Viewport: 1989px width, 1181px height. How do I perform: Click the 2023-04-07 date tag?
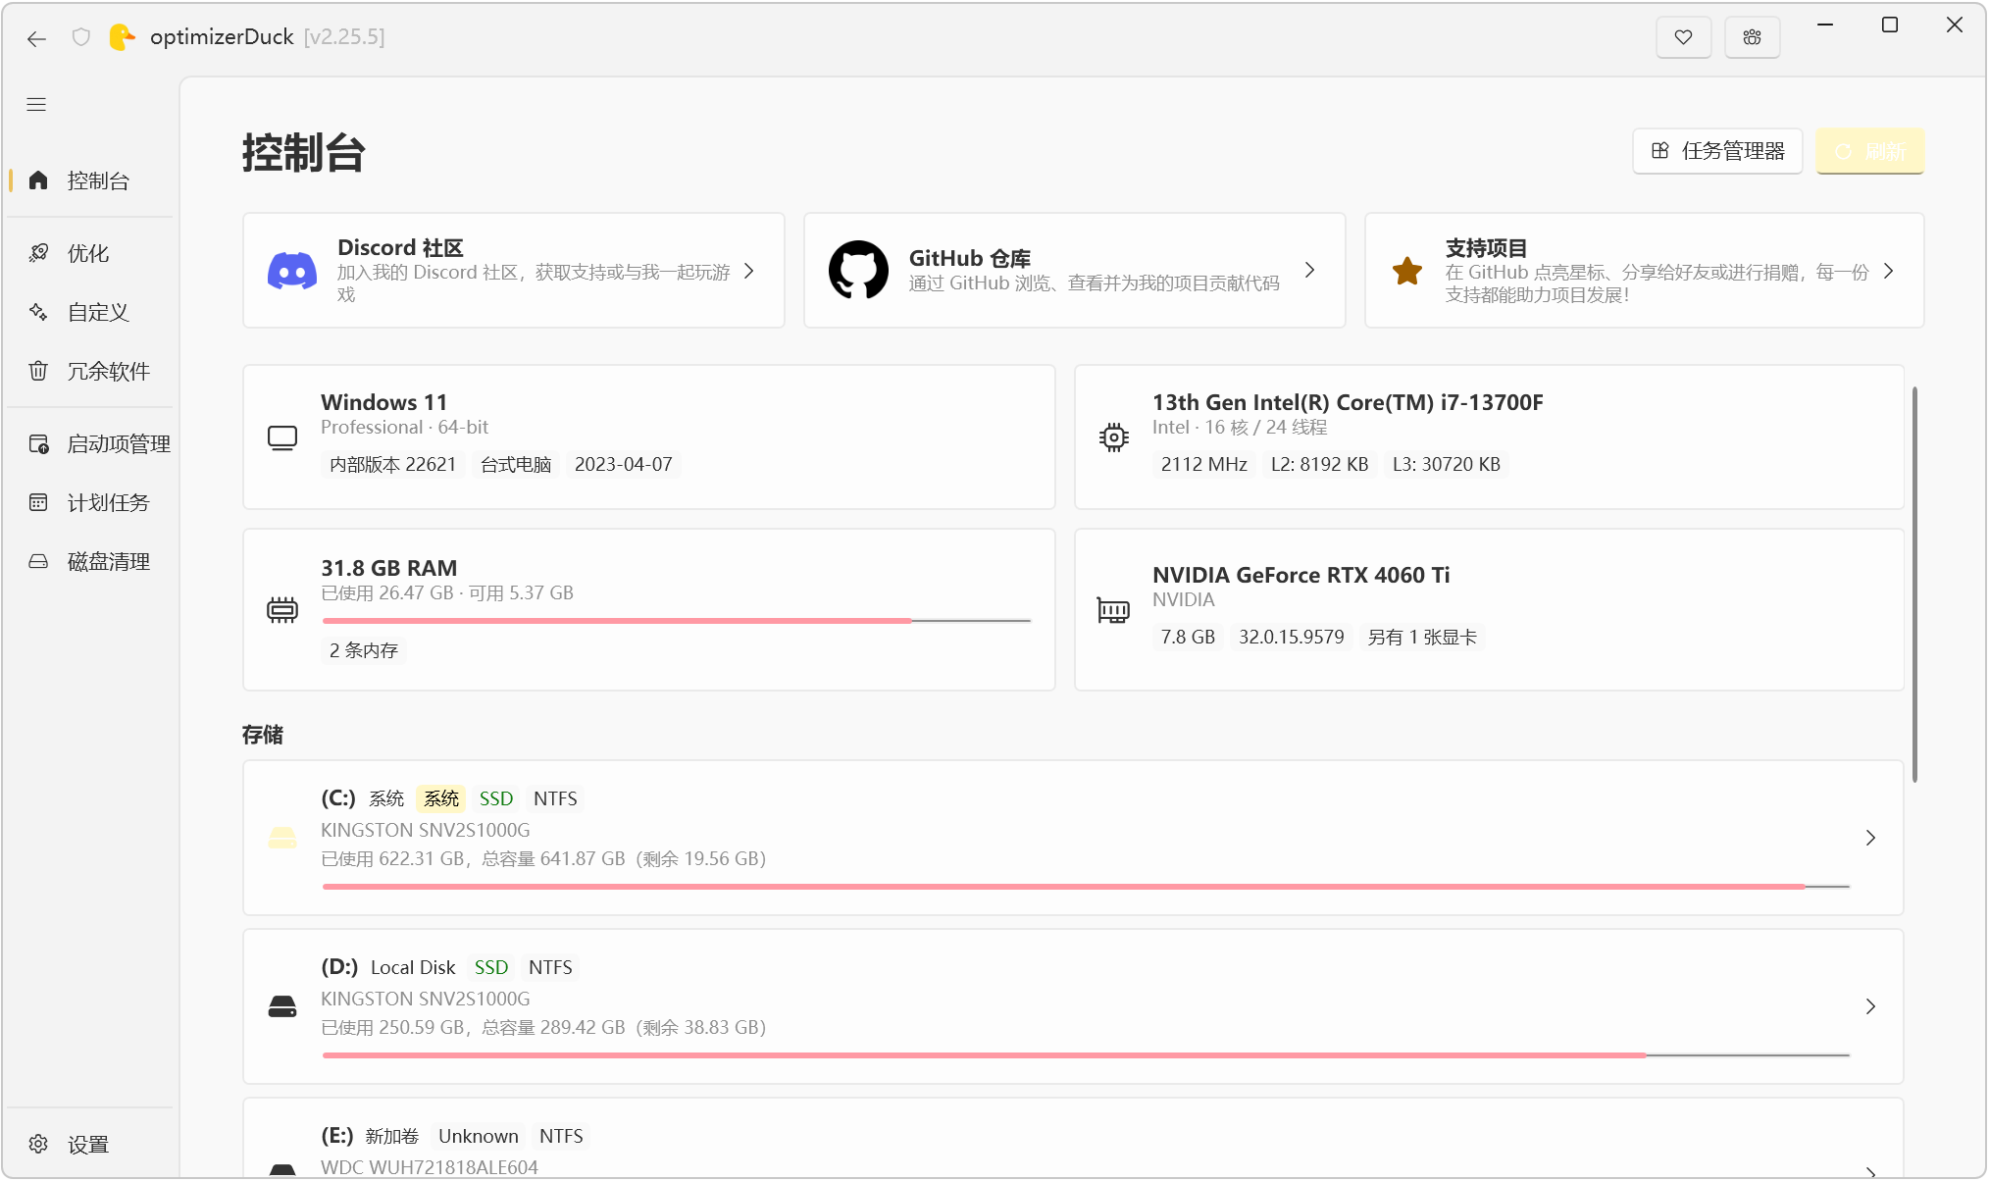(624, 464)
